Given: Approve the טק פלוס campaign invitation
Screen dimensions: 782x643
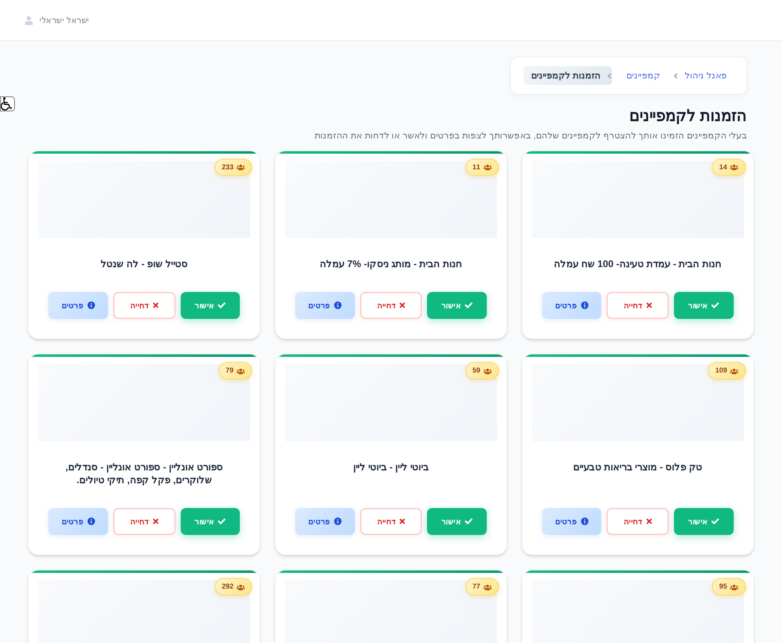Looking at the screenshot, I should (x=704, y=521).
